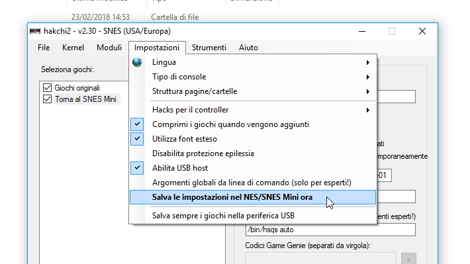Click Cartella di file row in the background window
The height and width of the screenshot is (264, 470).
175,17
